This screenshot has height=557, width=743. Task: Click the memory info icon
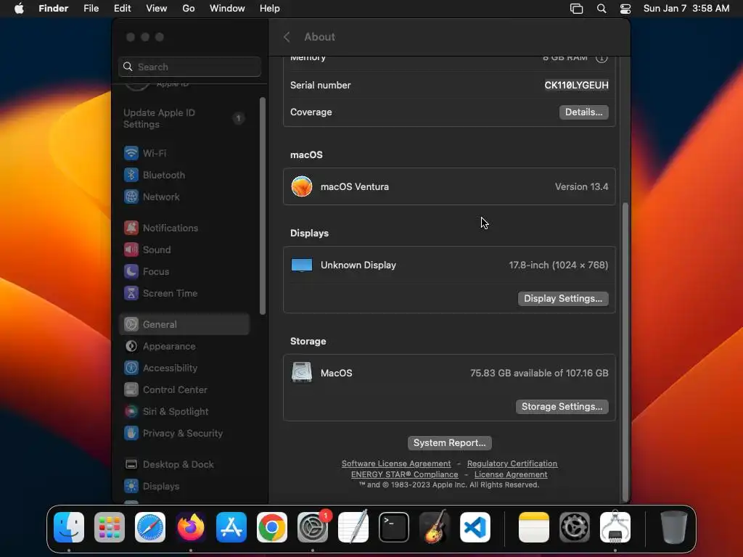click(602, 58)
